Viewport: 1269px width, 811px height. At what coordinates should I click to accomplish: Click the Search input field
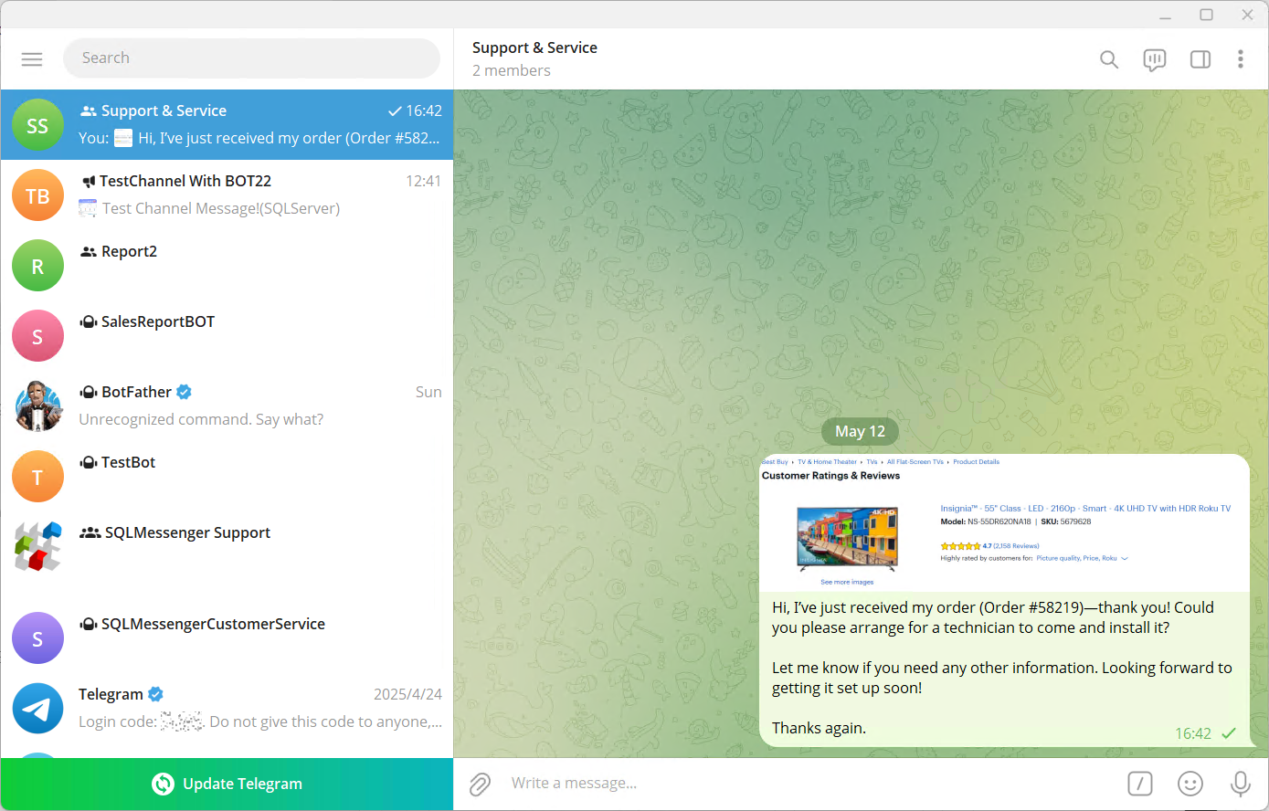pos(251,58)
